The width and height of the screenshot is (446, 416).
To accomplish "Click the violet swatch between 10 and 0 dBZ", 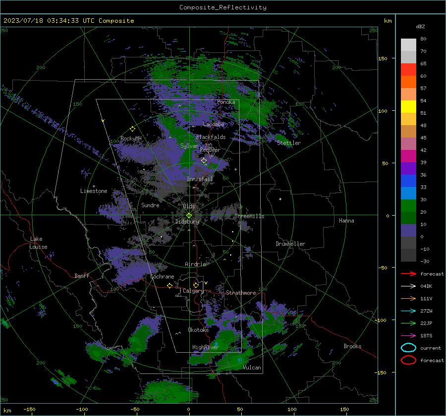I will coord(408,231).
